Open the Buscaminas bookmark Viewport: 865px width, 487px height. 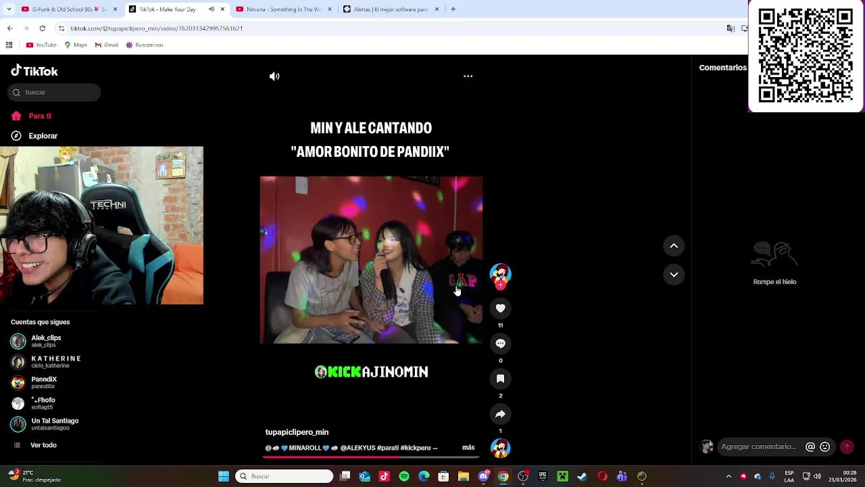[x=145, y=45]
